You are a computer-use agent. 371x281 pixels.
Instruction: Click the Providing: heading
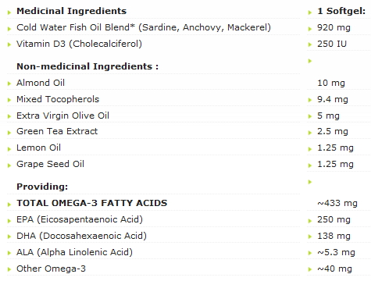(42, 187)
